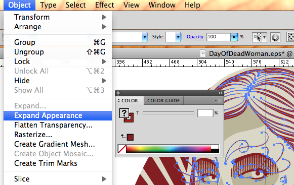Cycle Color panel view with tab arrows
This screenshot has width=294, height=185.
(118, 101)
